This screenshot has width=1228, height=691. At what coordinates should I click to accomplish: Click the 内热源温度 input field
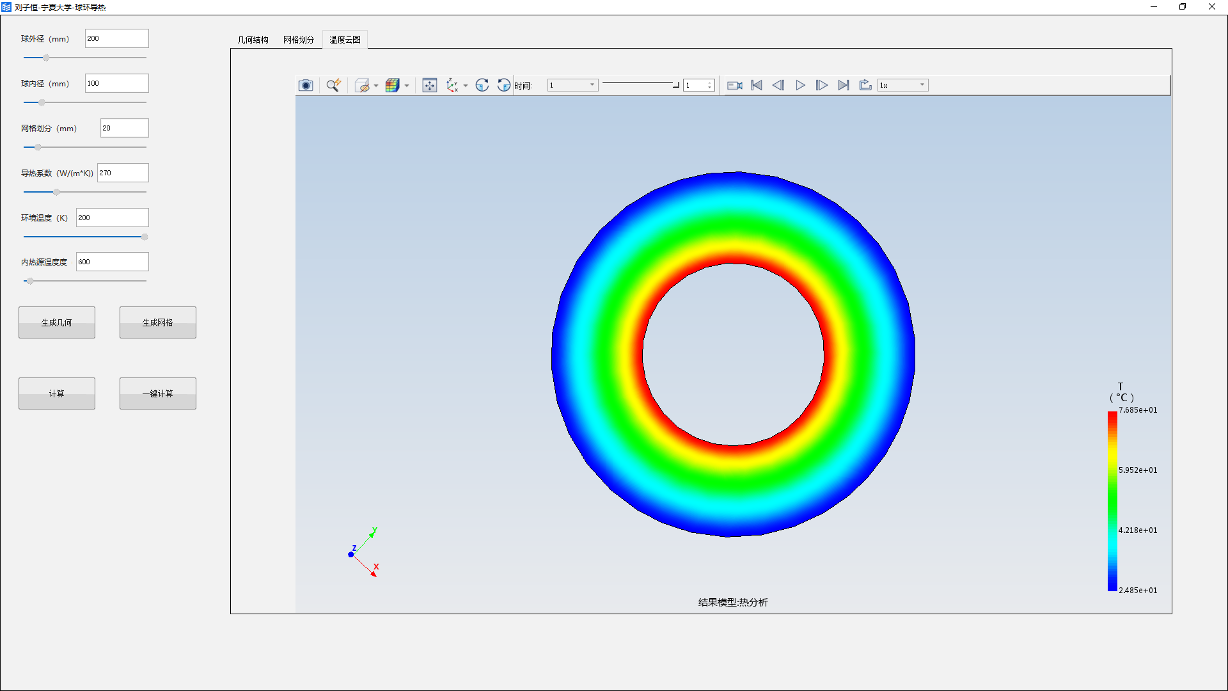pyautogui.click(x=113, y=262)
